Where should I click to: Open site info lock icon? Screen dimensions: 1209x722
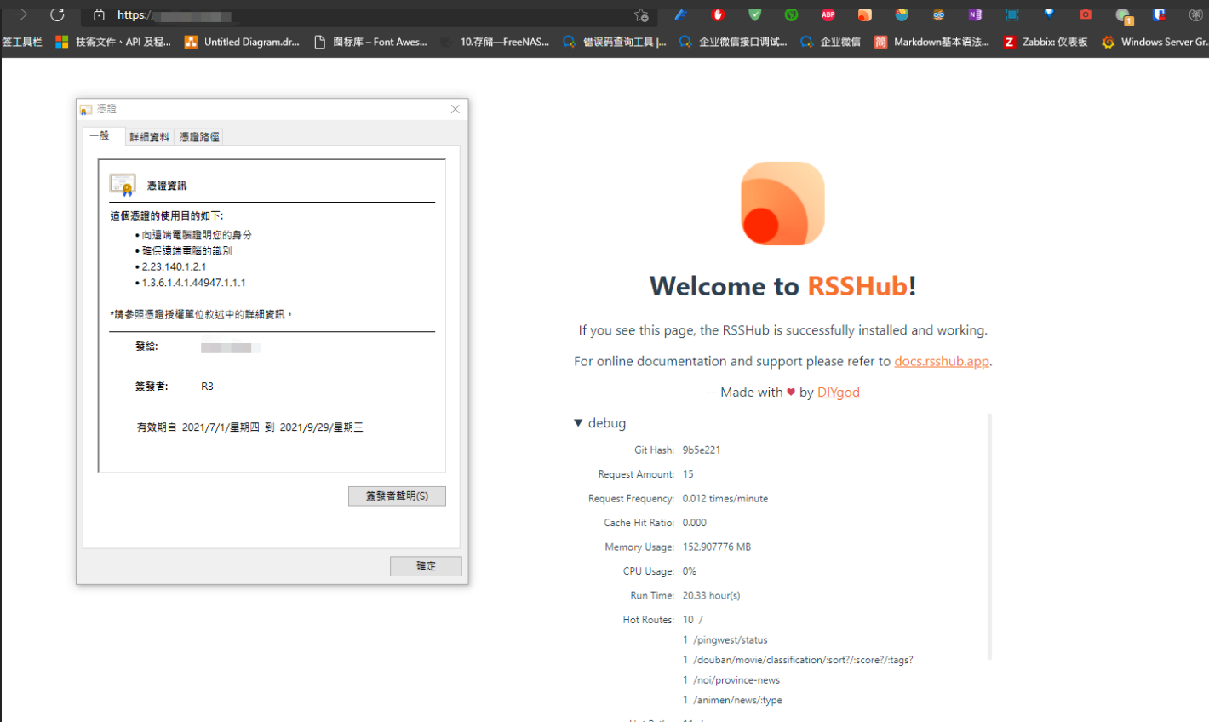[99, 14]
